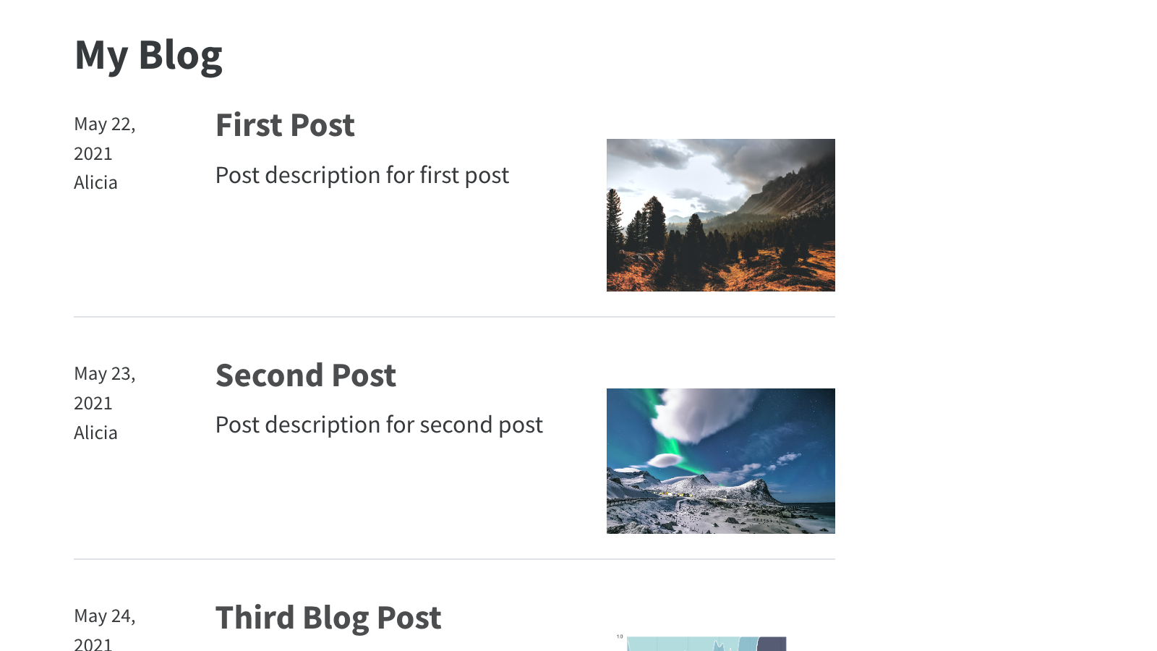Click year 2021 below May 24
The image size is (1157, 651).
(93, 644)
